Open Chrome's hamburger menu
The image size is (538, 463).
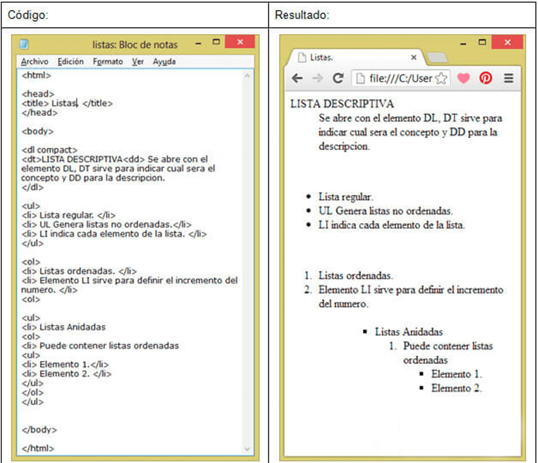pos(508,78)
